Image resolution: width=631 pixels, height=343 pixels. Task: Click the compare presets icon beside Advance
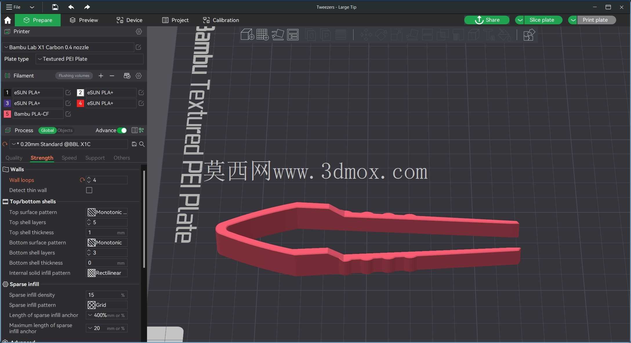point(142,130)
